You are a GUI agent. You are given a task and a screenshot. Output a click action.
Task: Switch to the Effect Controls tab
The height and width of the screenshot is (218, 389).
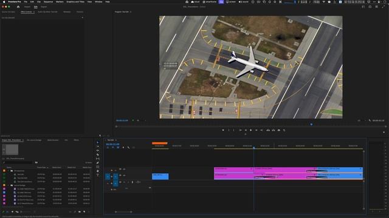[27, 12]
